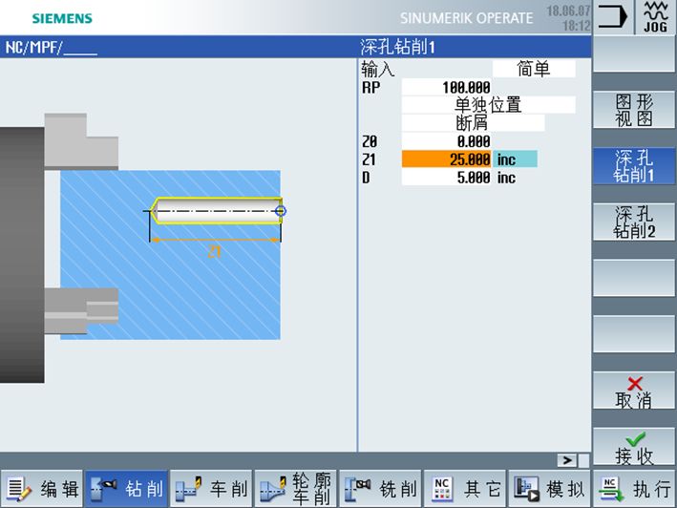Open the 铣削 (Milling) softkey
The image size is (677, 508).
380,489
